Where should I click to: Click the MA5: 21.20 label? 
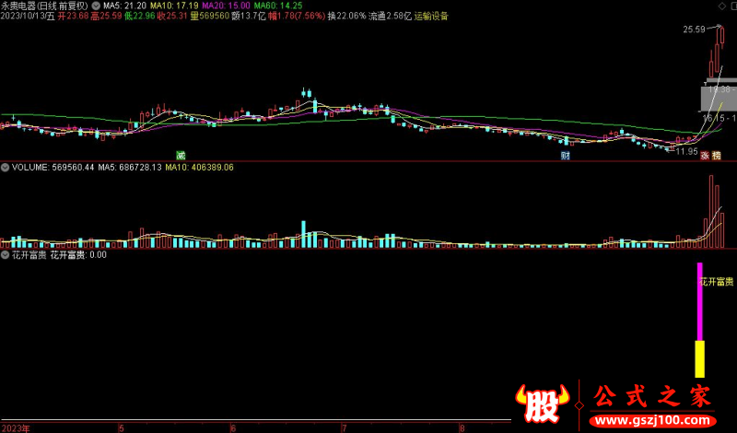coord(124,6)
